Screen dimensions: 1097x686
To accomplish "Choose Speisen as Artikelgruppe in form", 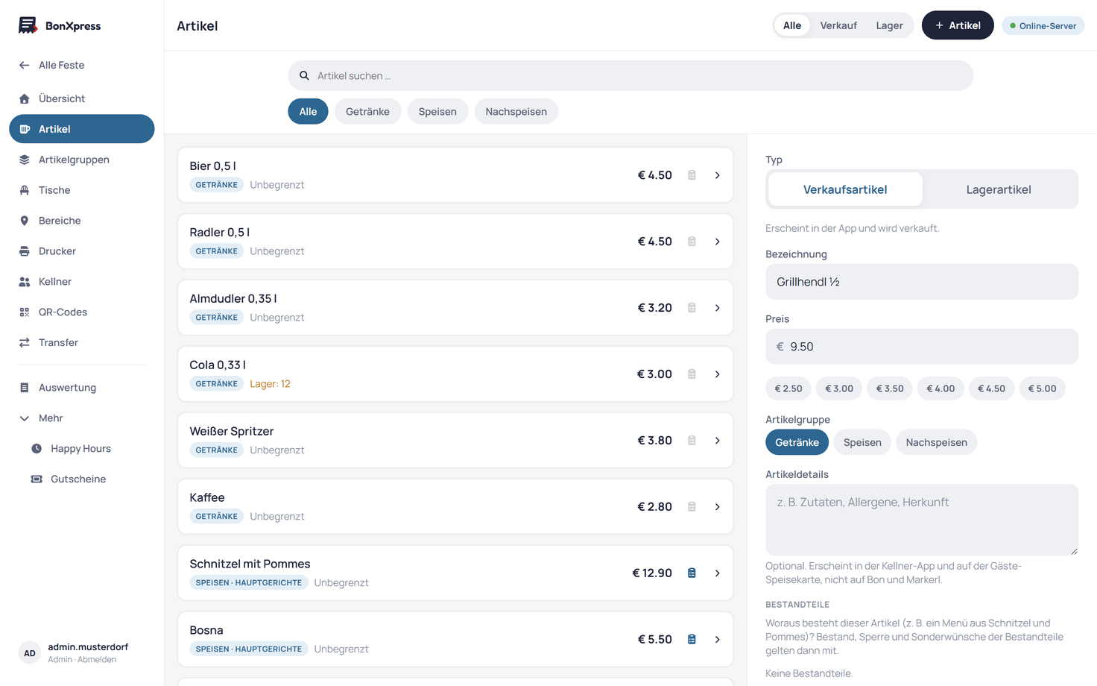I will pyautogui.click(x=862, y=442).
